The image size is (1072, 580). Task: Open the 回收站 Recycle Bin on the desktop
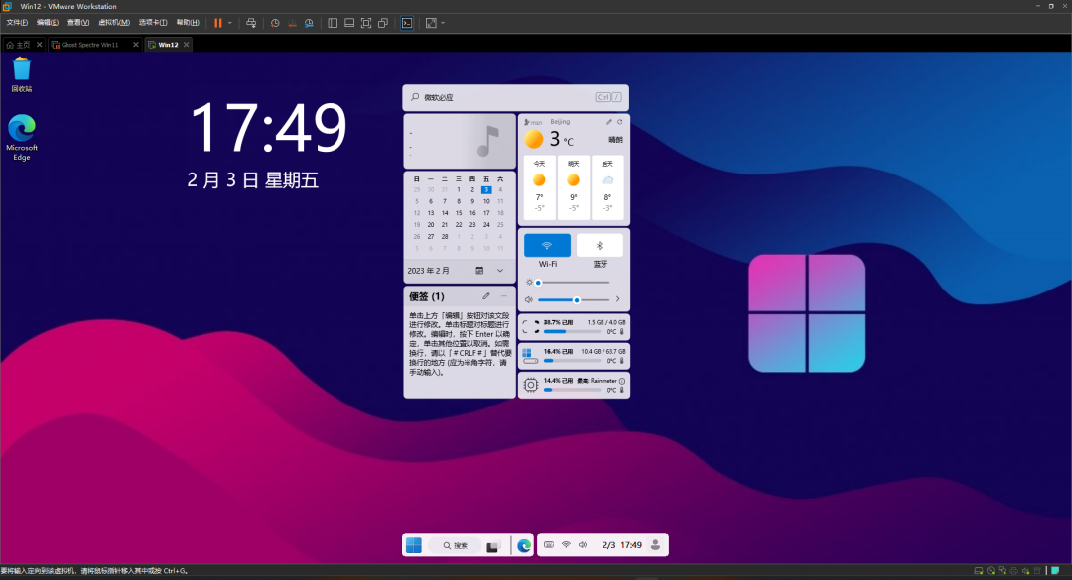point(21,72)
